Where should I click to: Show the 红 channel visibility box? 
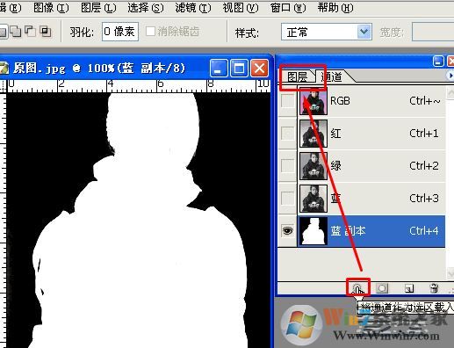[287, 134]
